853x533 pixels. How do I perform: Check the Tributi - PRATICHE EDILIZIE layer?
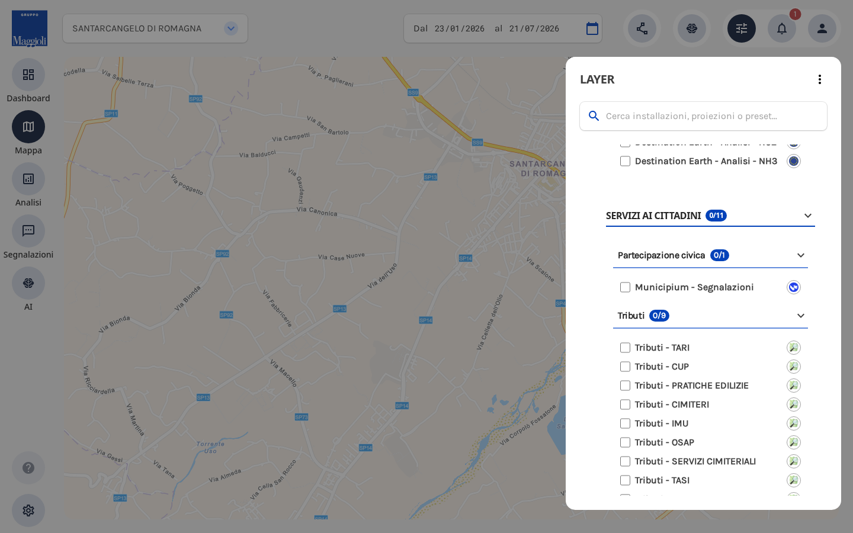point(625,386)
